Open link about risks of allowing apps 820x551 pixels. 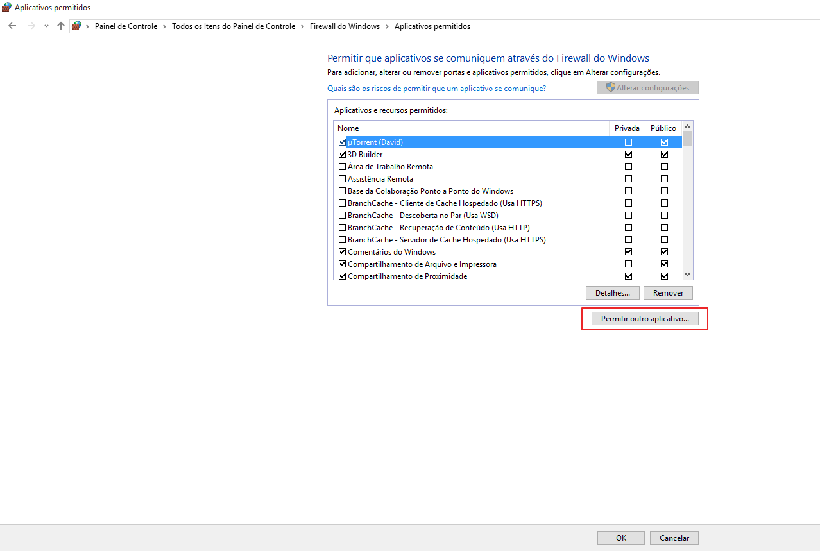coord(436,89)
